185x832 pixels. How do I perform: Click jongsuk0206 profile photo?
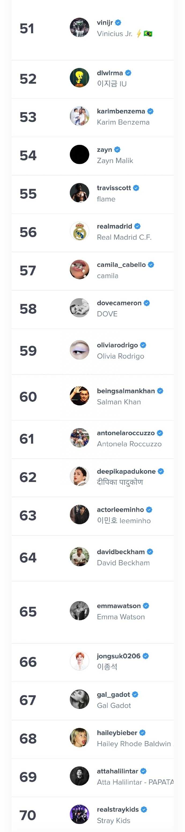[x=79, y=661]
